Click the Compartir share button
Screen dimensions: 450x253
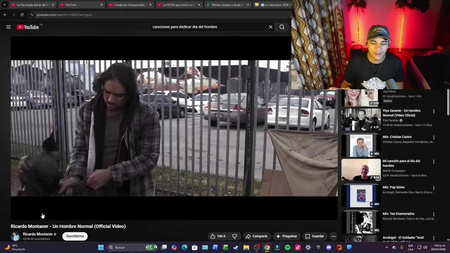point(257,236)
